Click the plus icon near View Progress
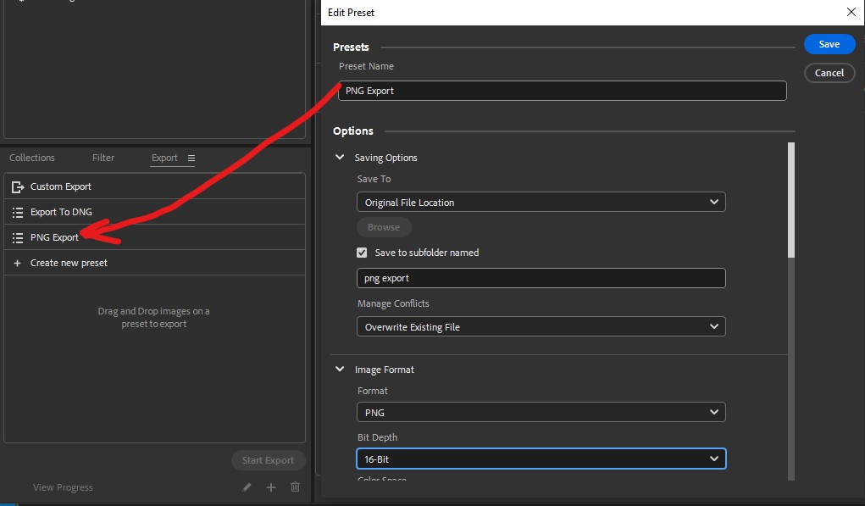The image size is (865, 506). [x=270, y=487]
